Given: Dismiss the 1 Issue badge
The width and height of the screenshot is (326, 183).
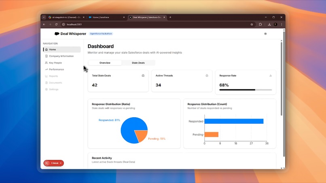Looking at the screenshot, I should [x=61, y=163].
